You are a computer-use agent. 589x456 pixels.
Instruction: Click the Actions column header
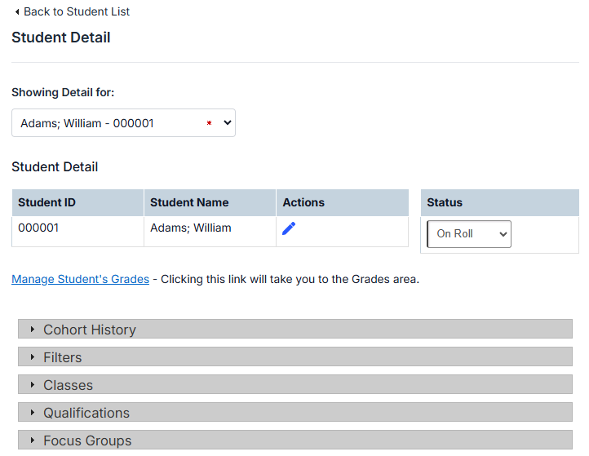pyautogui.click(x=303, y=202)
